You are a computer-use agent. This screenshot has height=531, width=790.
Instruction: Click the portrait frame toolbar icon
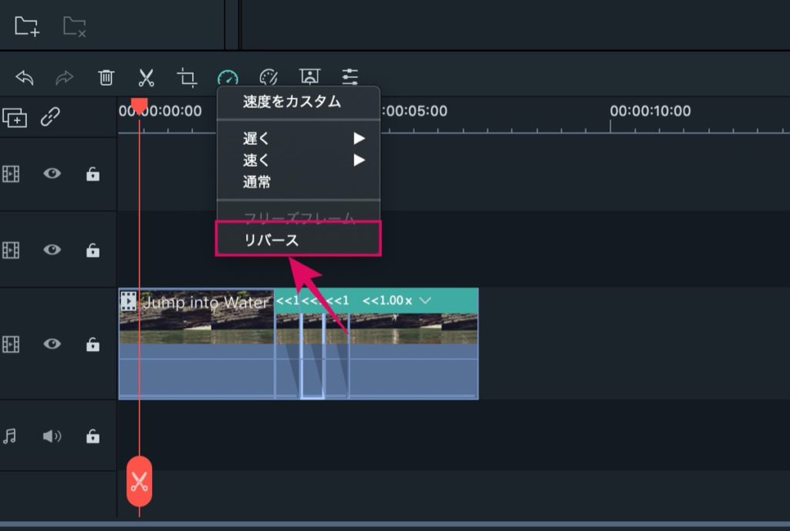[x=309, y=77]
